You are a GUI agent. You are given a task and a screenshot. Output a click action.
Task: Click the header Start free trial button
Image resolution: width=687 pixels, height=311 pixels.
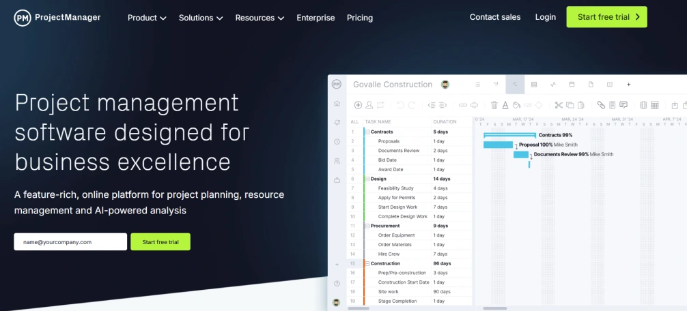click(607, 17)
